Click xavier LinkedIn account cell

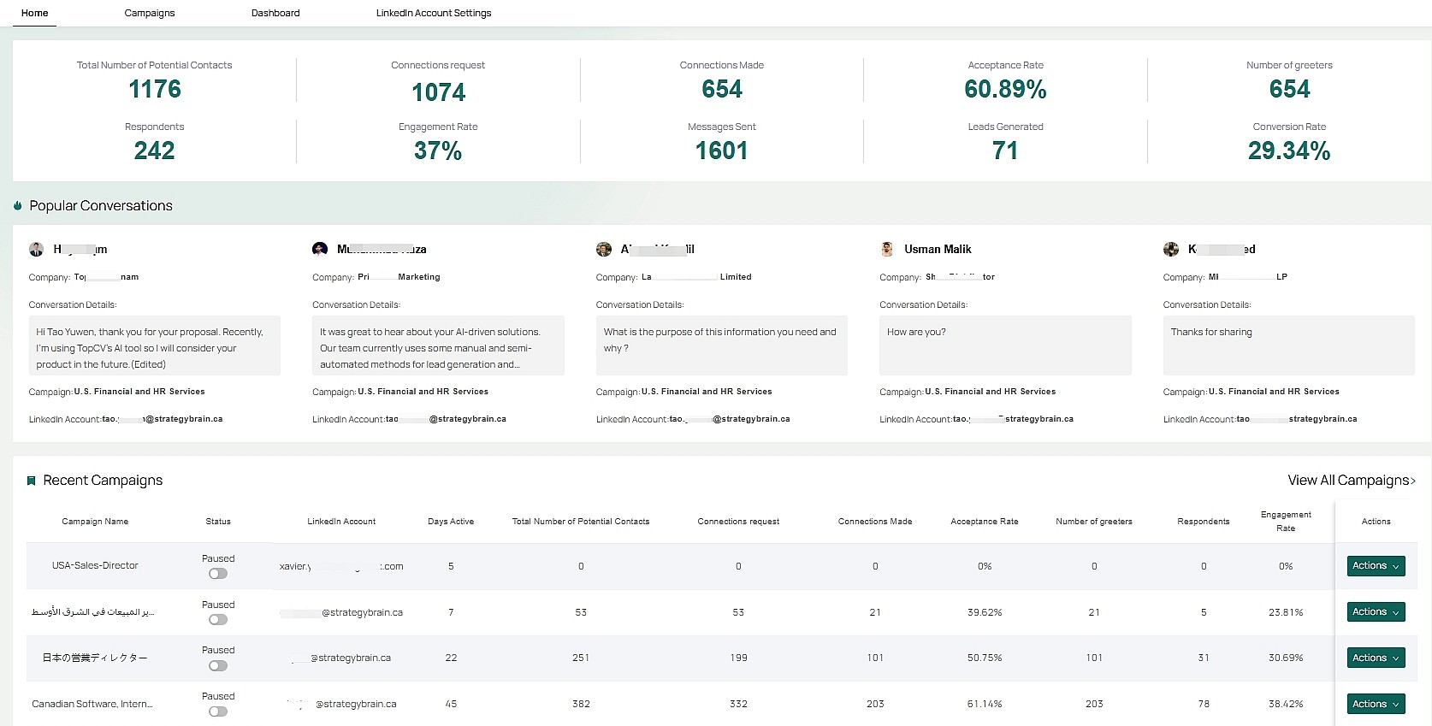pos(341,566)
